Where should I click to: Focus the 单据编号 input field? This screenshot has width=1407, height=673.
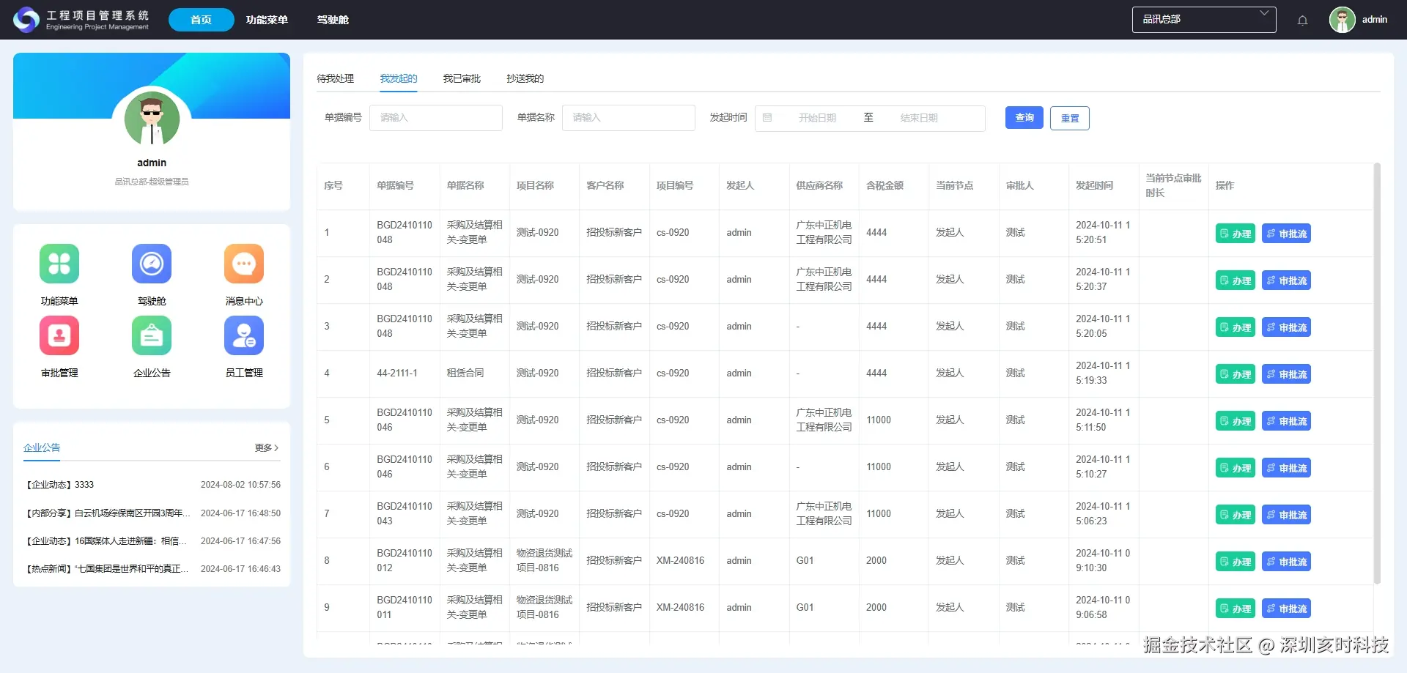[436, 118]
